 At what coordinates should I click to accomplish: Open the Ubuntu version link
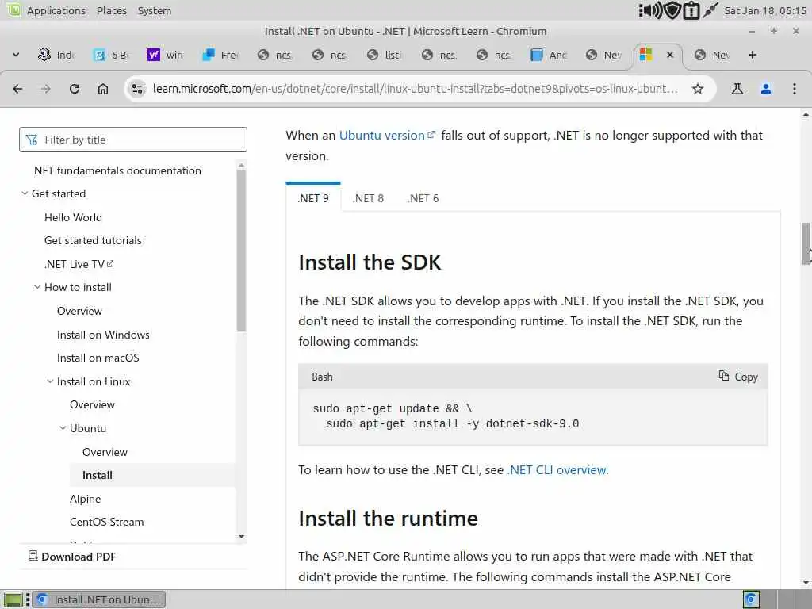[387, 135]
